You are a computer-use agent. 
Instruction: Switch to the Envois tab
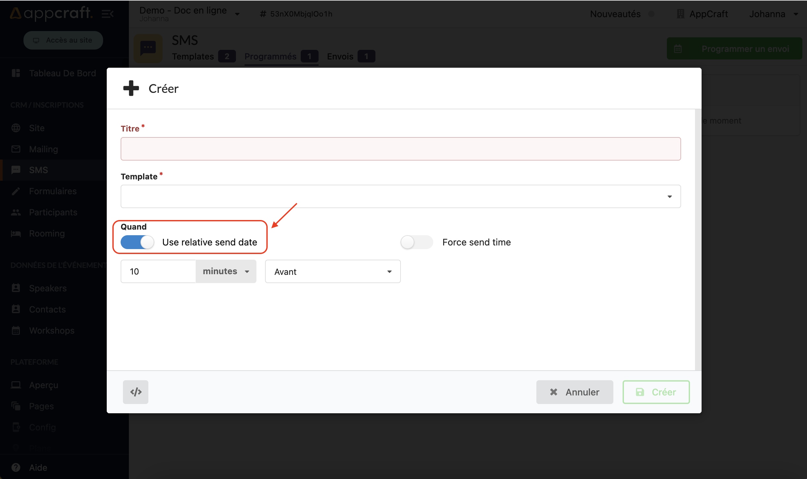tap(340, 56)
